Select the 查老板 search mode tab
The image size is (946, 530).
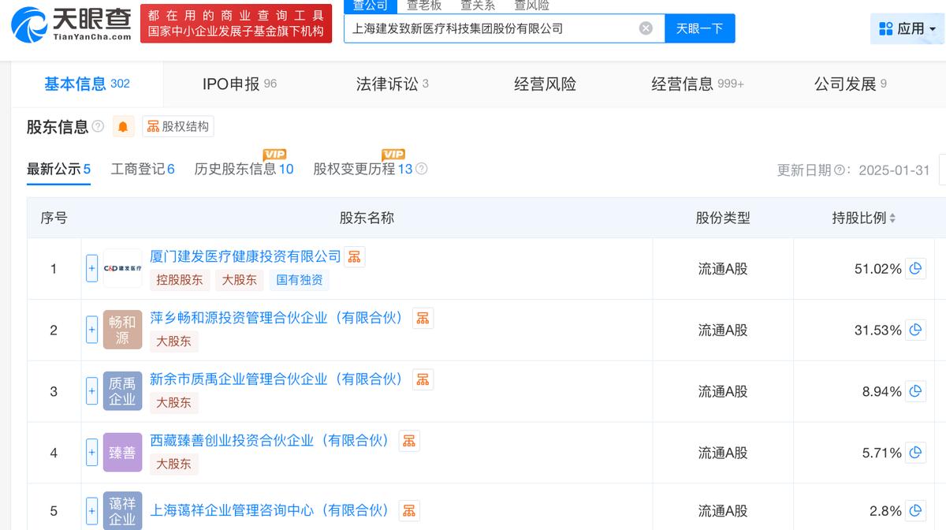[424, 6]
